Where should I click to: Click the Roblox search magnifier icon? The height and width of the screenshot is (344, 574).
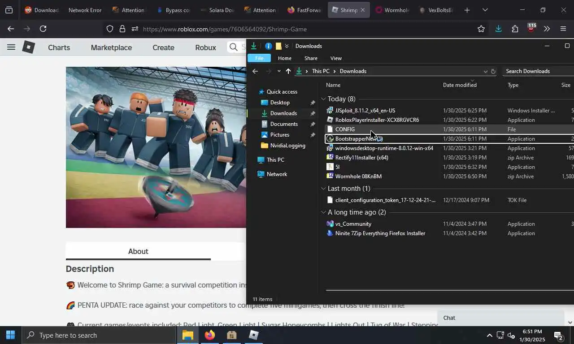tap(233, 47)
